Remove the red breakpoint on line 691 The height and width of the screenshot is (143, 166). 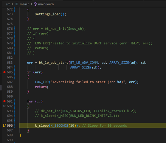tap(4, 101)
